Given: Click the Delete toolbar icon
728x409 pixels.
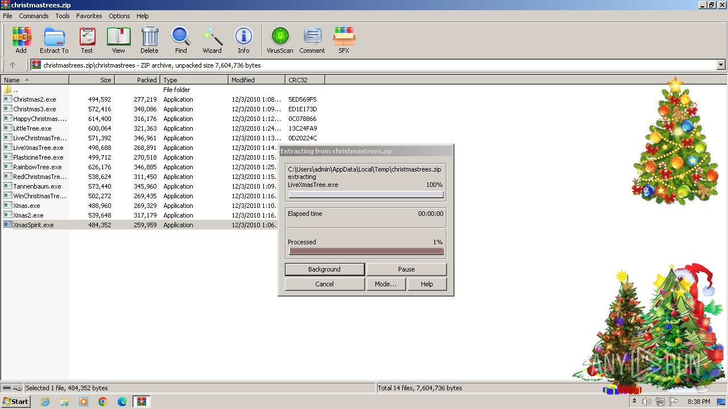Looking at the screenshot, I should tap(150, 40).
